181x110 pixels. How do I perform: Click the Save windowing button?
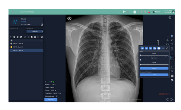point(154,75)
